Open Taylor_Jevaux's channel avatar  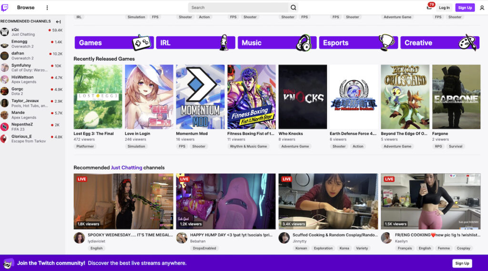pos(5,103)
